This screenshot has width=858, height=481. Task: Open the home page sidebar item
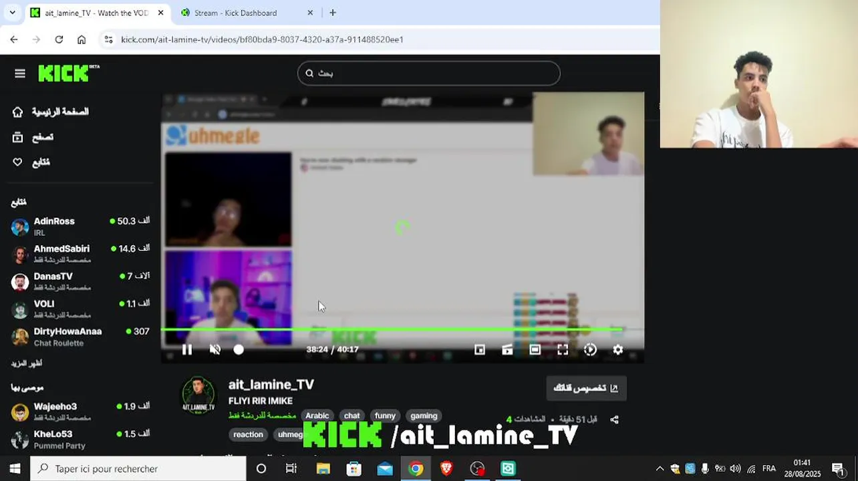51,112
